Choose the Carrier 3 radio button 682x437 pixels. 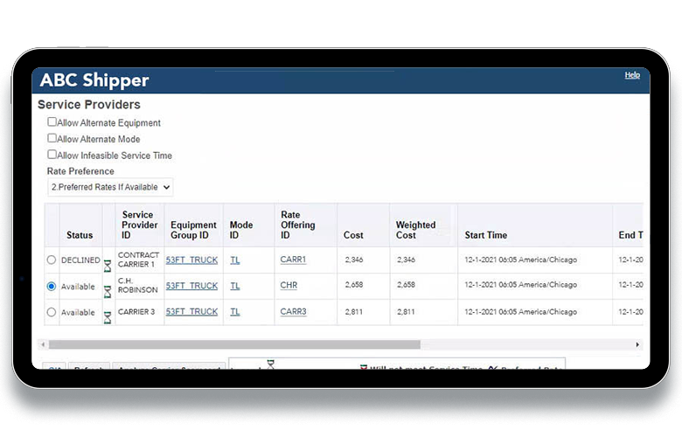[52, 312]
